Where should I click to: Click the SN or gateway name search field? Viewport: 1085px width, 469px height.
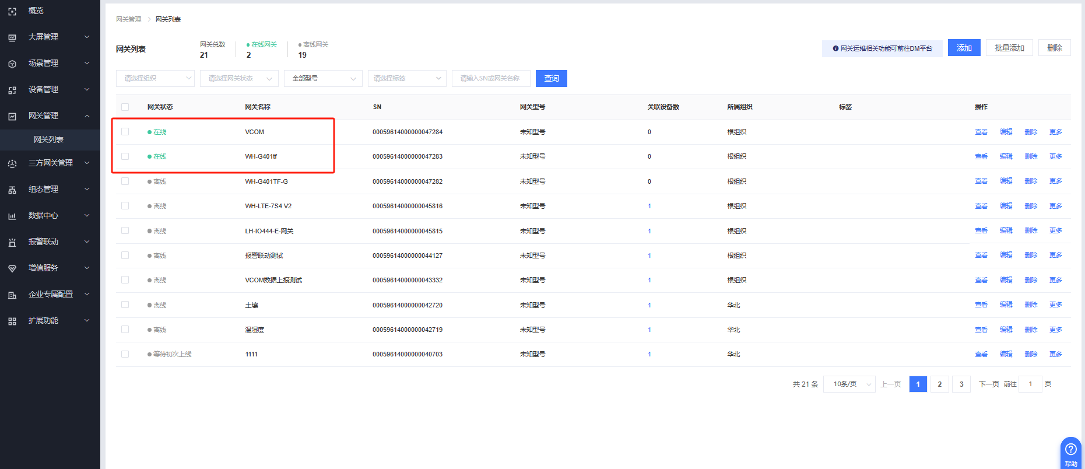pos(490,78)
